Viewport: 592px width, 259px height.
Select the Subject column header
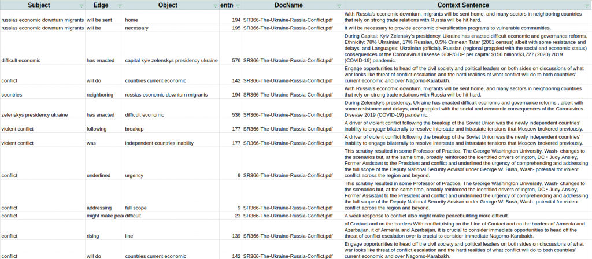(39, 5)
